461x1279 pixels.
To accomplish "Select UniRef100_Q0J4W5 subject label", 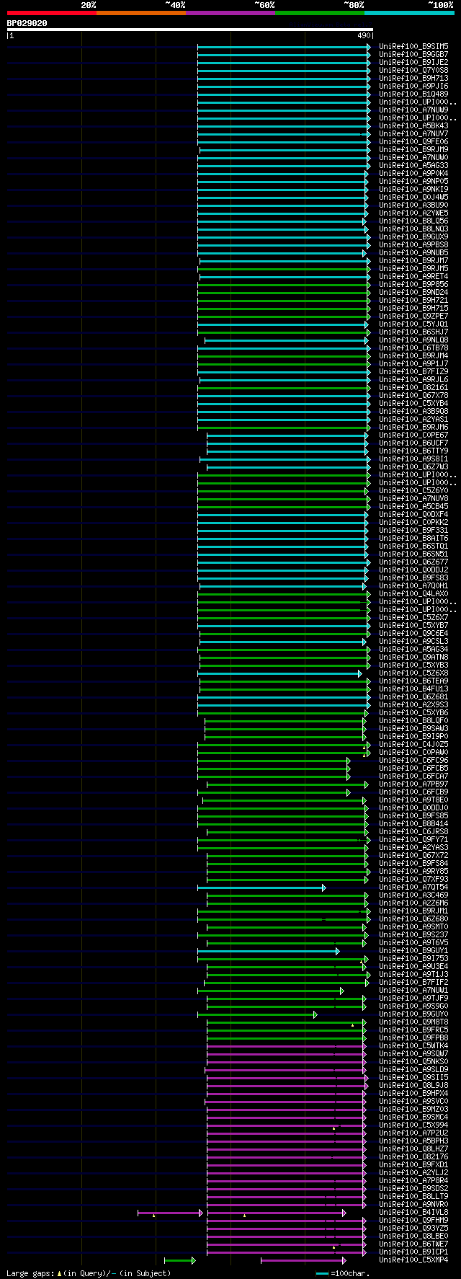I will [x=413, y=198].
